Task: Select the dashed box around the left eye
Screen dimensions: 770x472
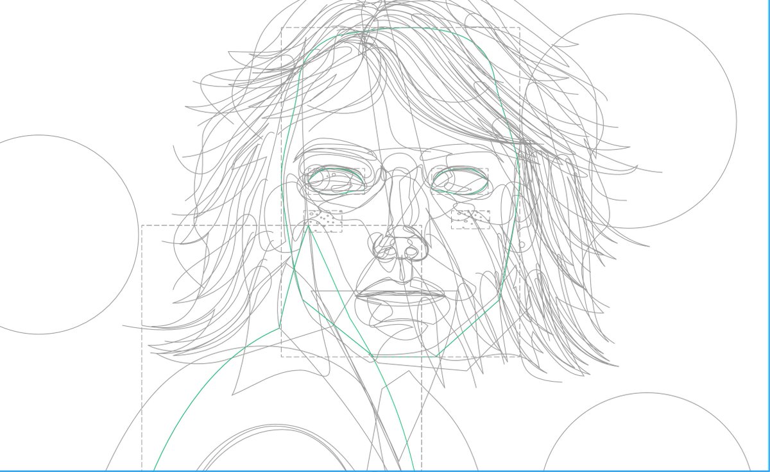Action: click(x=336, y=181)
